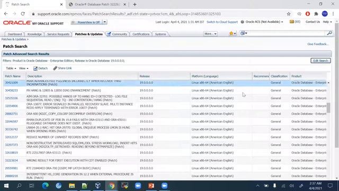Switch to the Service Requests tab
Screen dimensions: 339x191
(x=58, y=34)
